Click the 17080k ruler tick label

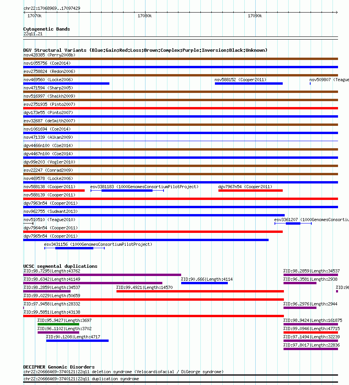(145, 16)
